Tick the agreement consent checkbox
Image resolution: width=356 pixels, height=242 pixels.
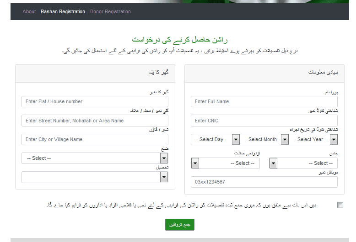point(340,205)
